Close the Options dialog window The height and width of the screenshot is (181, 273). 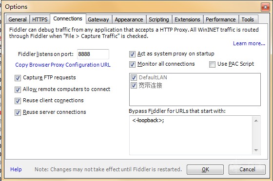tap(265, 7)
